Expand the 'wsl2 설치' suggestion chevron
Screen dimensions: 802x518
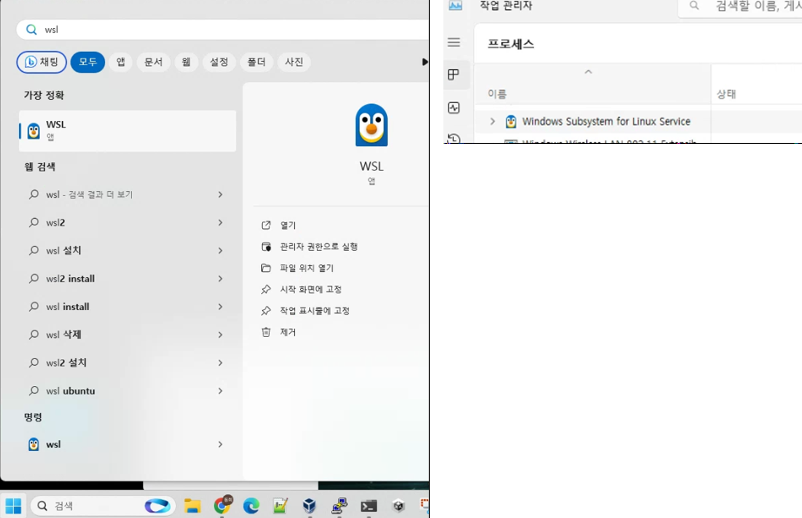(221, 363)
